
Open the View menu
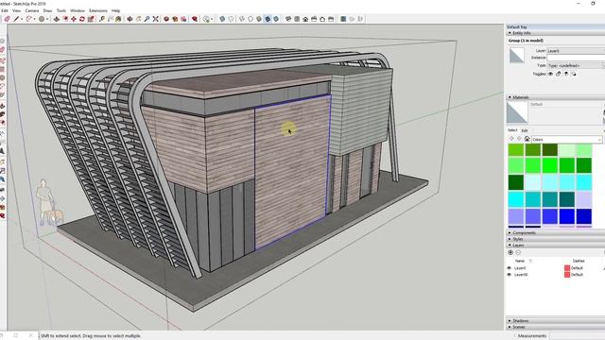(x=17, y=10)
